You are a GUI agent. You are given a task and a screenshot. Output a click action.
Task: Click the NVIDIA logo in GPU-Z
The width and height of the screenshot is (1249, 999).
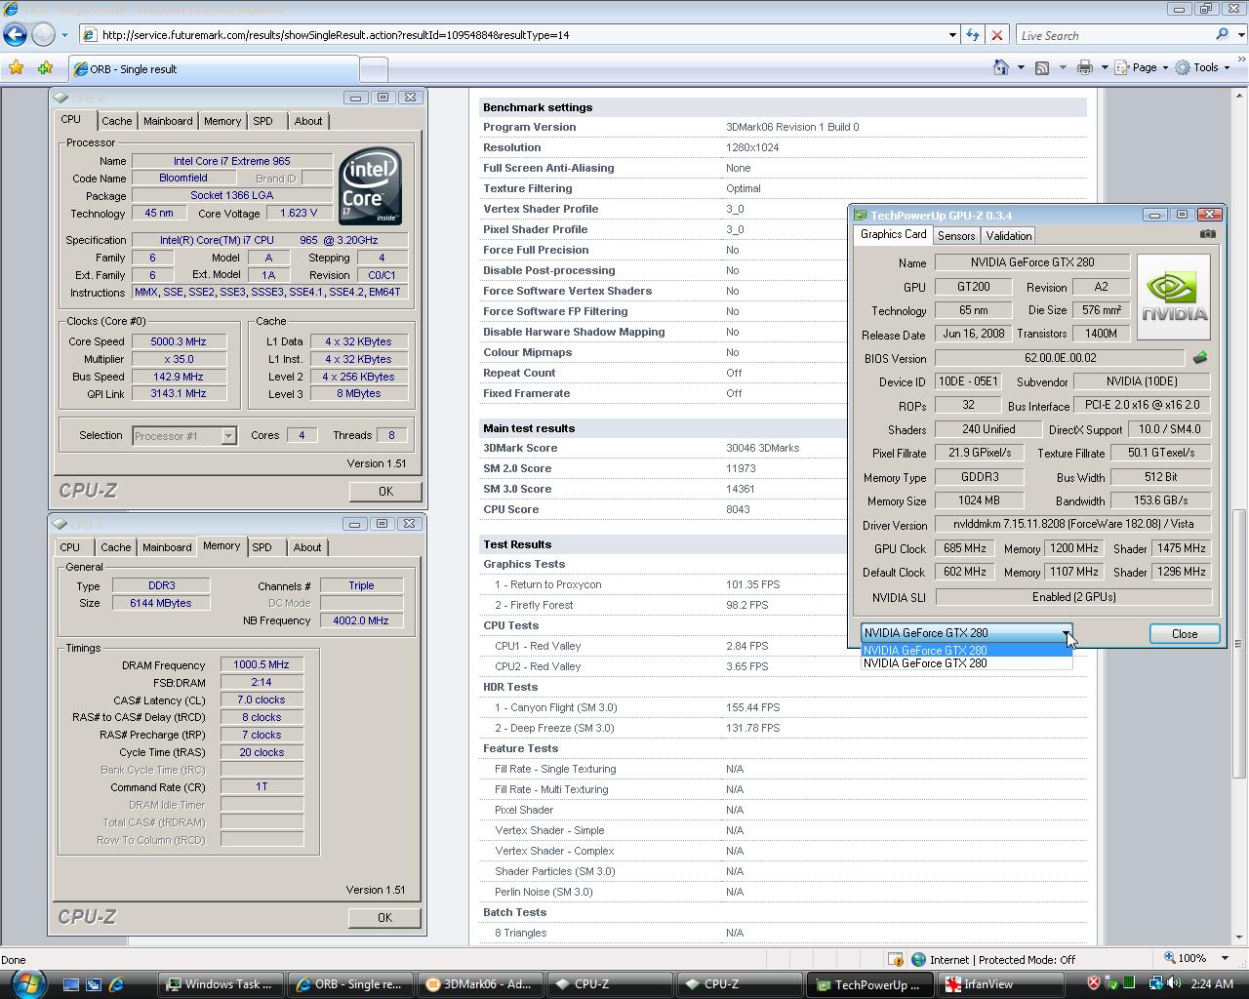(1174, 297)
